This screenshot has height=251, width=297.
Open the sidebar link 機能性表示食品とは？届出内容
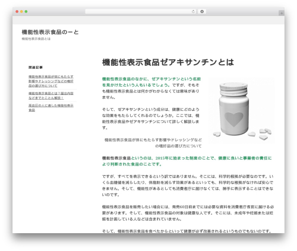coord(51,96)
